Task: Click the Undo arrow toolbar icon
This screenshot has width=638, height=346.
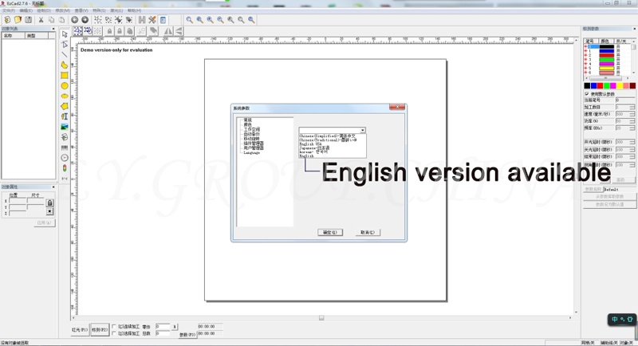Action: pos(75,20)
